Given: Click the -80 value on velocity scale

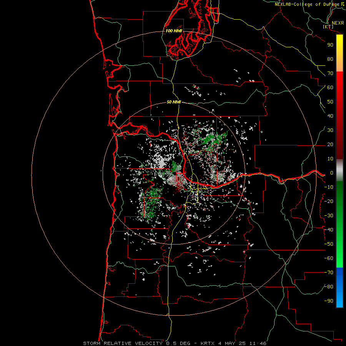Looking at the screenshot, I should pyautogui.click(x=329, y=287).
